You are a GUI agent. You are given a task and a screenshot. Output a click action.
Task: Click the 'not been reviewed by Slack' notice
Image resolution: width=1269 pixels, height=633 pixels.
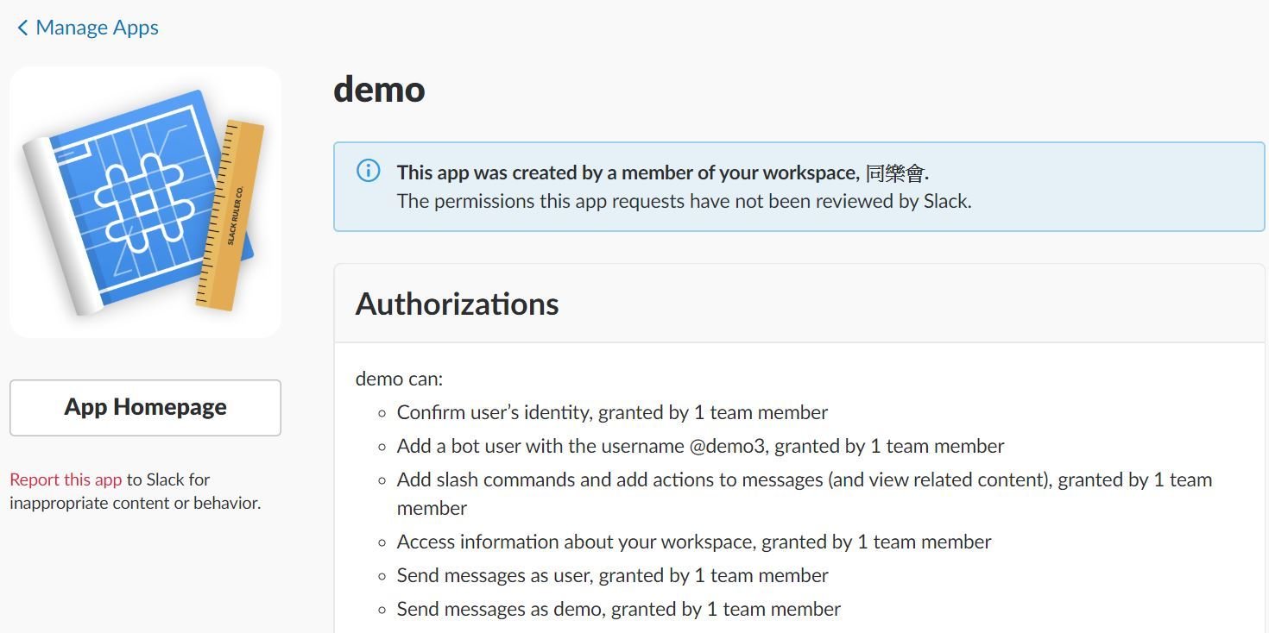685,202
